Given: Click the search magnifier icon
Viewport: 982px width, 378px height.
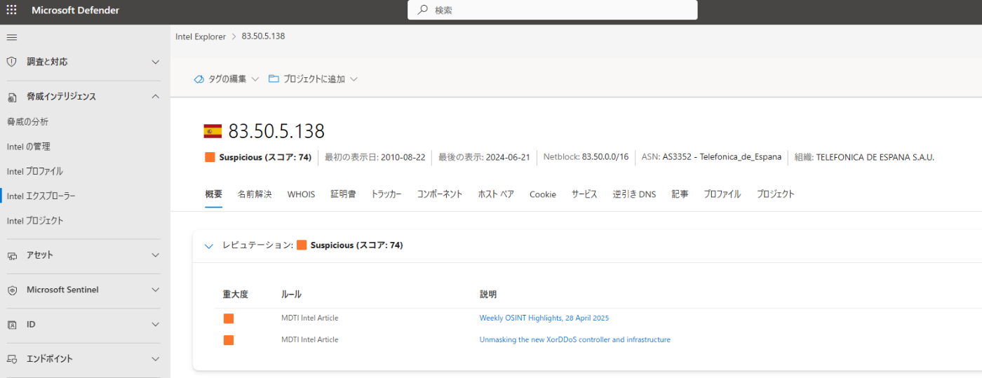Looking at the screenshot, I should point(422,10).
